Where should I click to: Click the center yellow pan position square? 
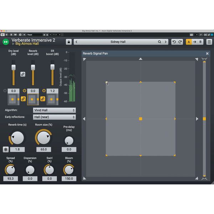[x=141, y=119]
